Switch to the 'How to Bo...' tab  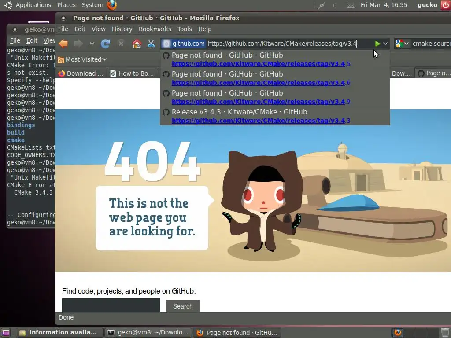(132, 73)
